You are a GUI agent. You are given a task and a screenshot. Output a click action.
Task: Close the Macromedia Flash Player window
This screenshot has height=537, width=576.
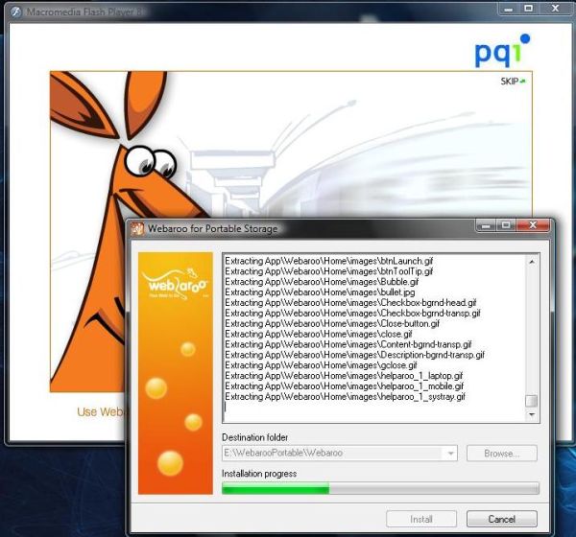click(x=556, y=9)
